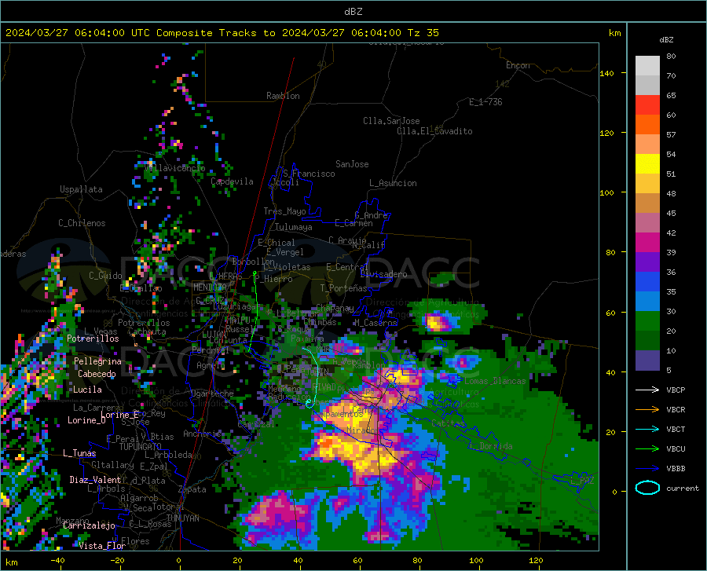The height and width of the screenshot is (571, 707).
Task: Click the Capdevila map label
Action: point(232,181)
